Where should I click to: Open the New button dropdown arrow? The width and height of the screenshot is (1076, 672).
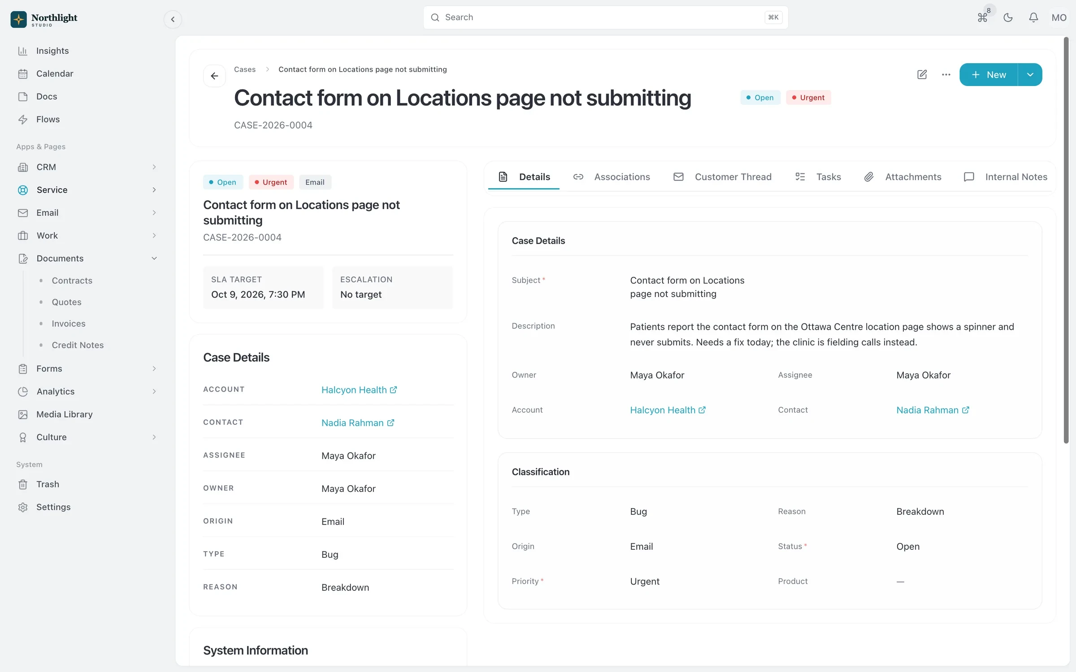click(x=1030, y=74)
